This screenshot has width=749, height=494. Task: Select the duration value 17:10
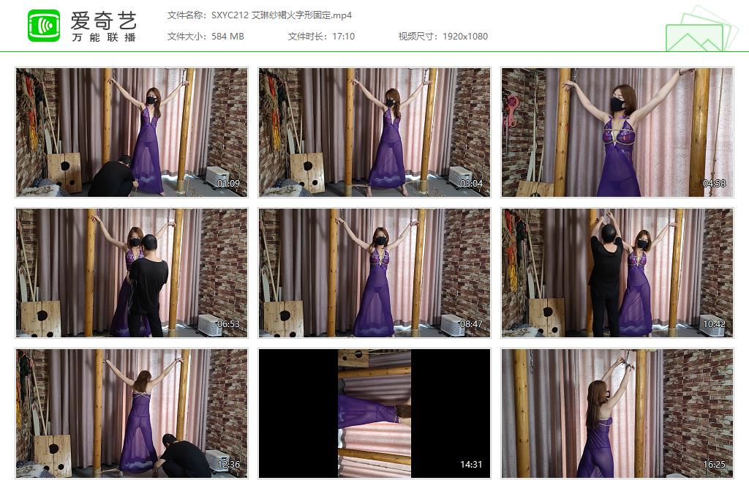pyautogui.click(x=344, y=37)
